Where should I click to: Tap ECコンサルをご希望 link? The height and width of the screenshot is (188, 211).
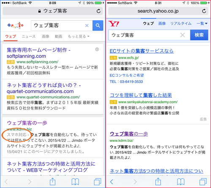pos(127,75)
